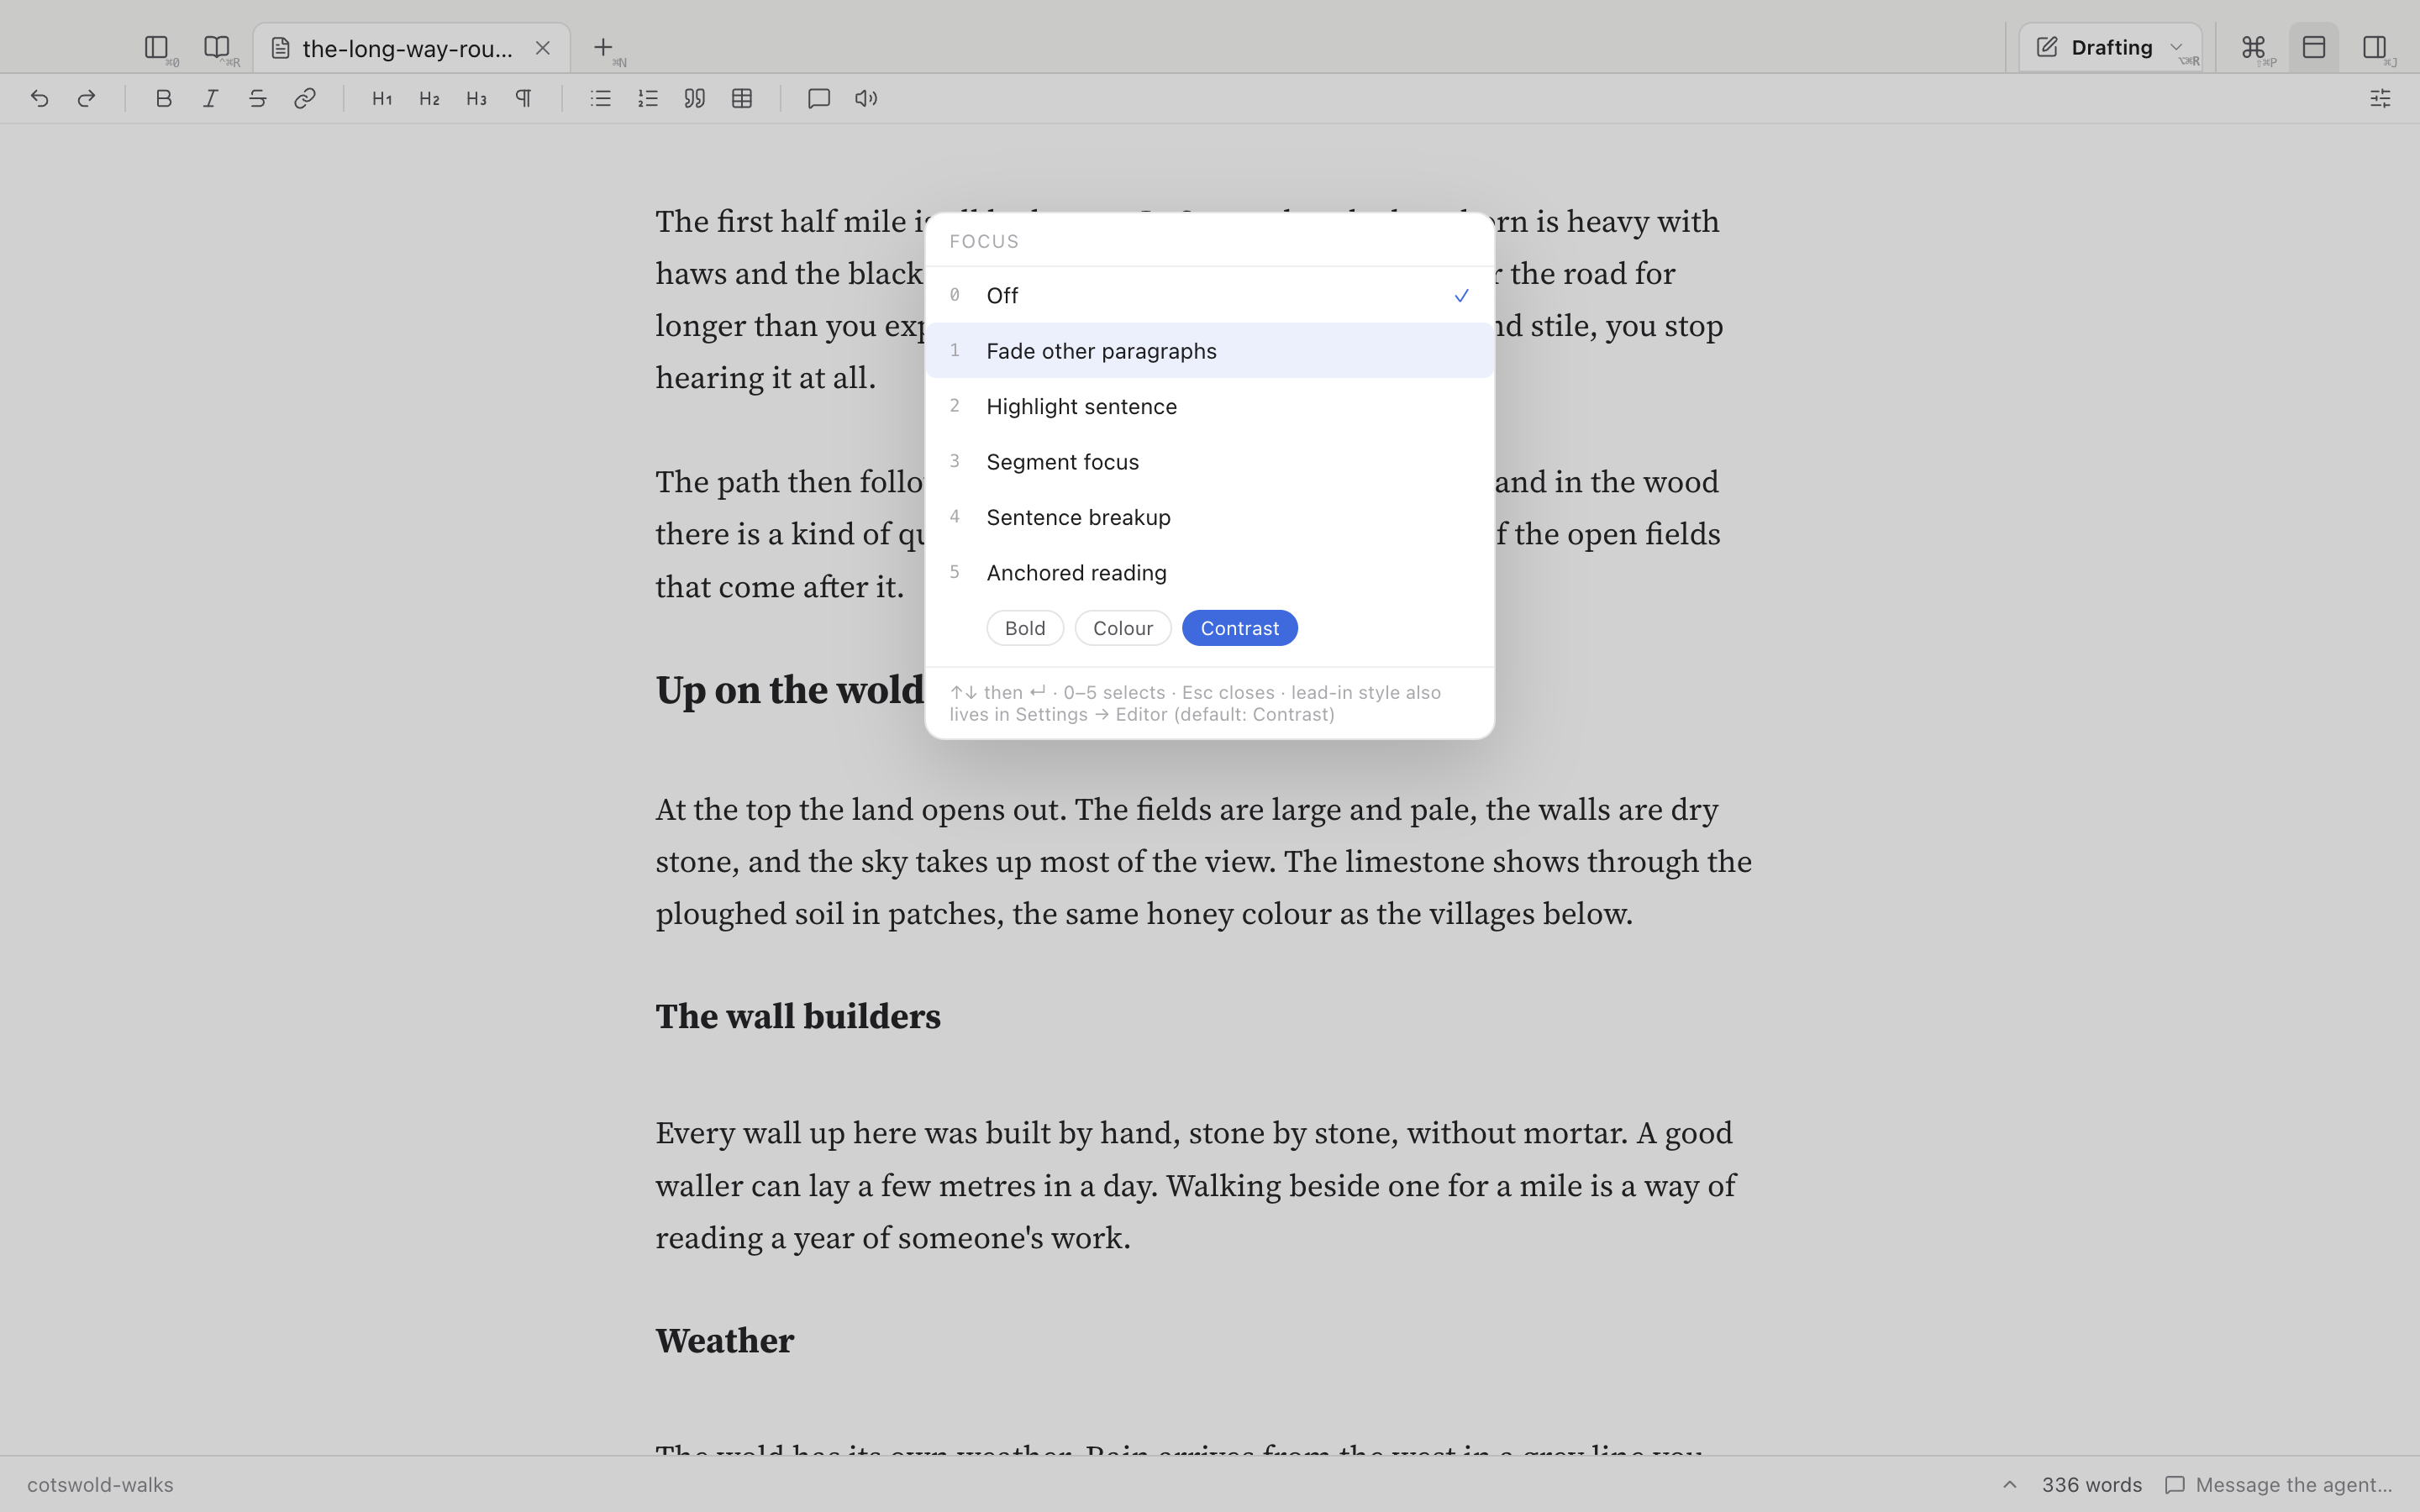Choose Segment focus mode
The height and width of the screenshot is (1512, 2420).
point(1210,462)
